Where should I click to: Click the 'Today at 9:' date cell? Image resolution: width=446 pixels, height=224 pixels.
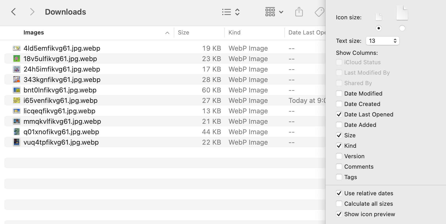[x=307, y=101]
